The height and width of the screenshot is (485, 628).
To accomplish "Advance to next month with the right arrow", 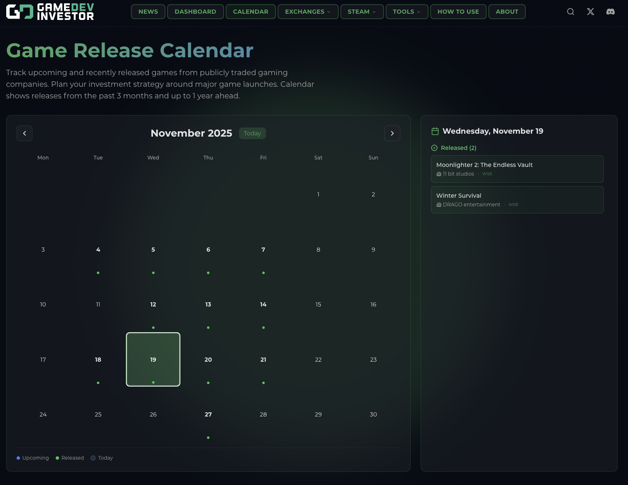I will 392,133.
